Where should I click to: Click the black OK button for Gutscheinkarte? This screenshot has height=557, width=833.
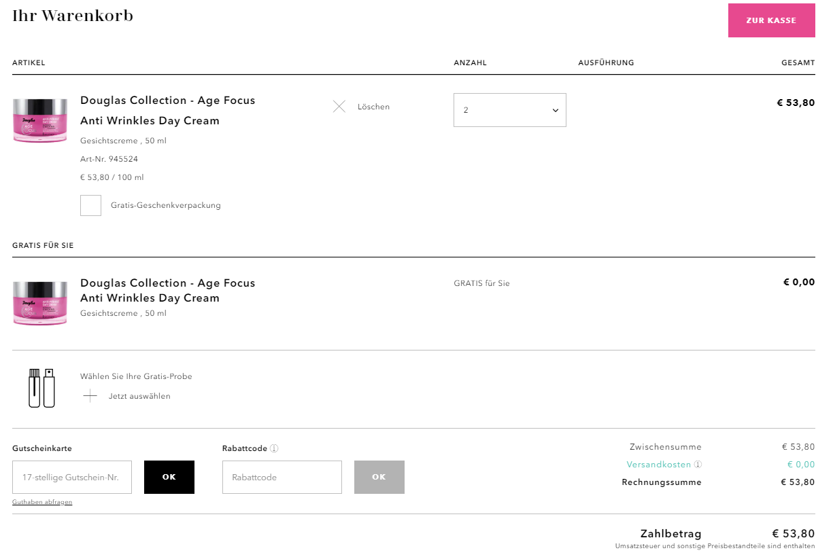point(169,477)
